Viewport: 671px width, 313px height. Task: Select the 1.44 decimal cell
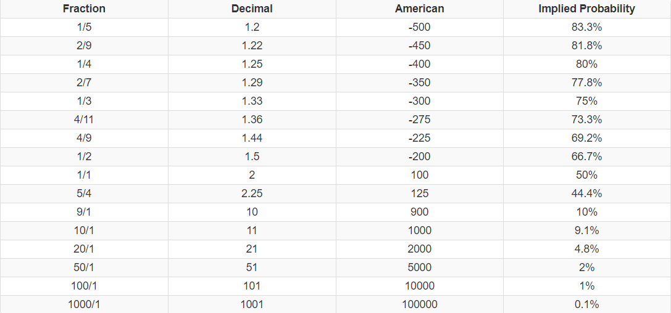coord(252,138)
